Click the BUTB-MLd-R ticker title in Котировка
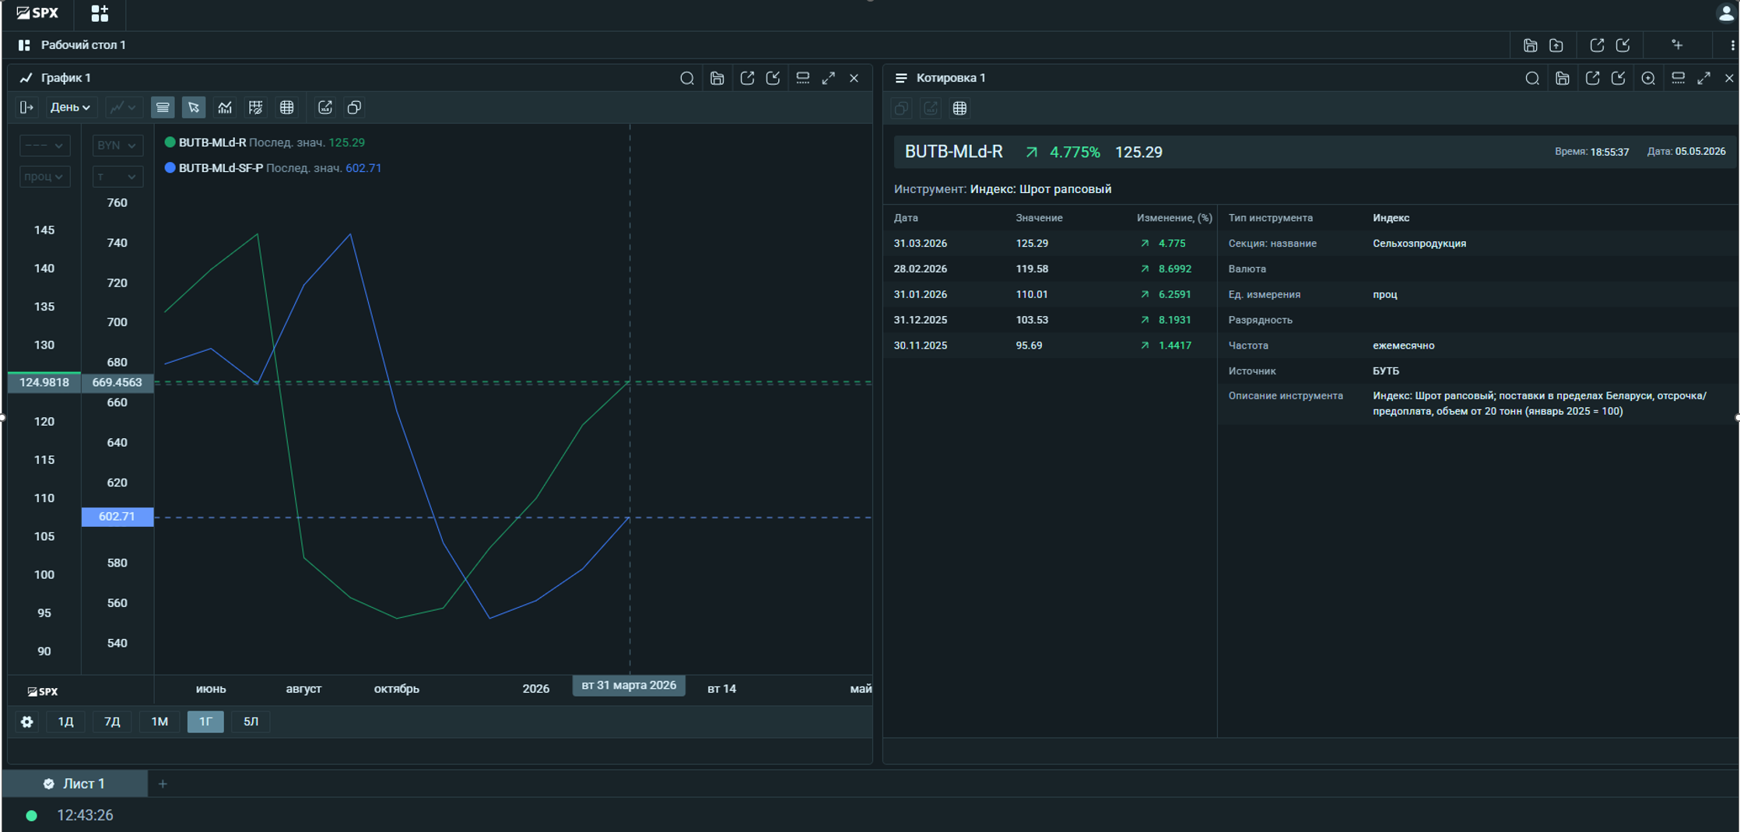Screen dimensions: 1740x832 [x=953, y=152]
